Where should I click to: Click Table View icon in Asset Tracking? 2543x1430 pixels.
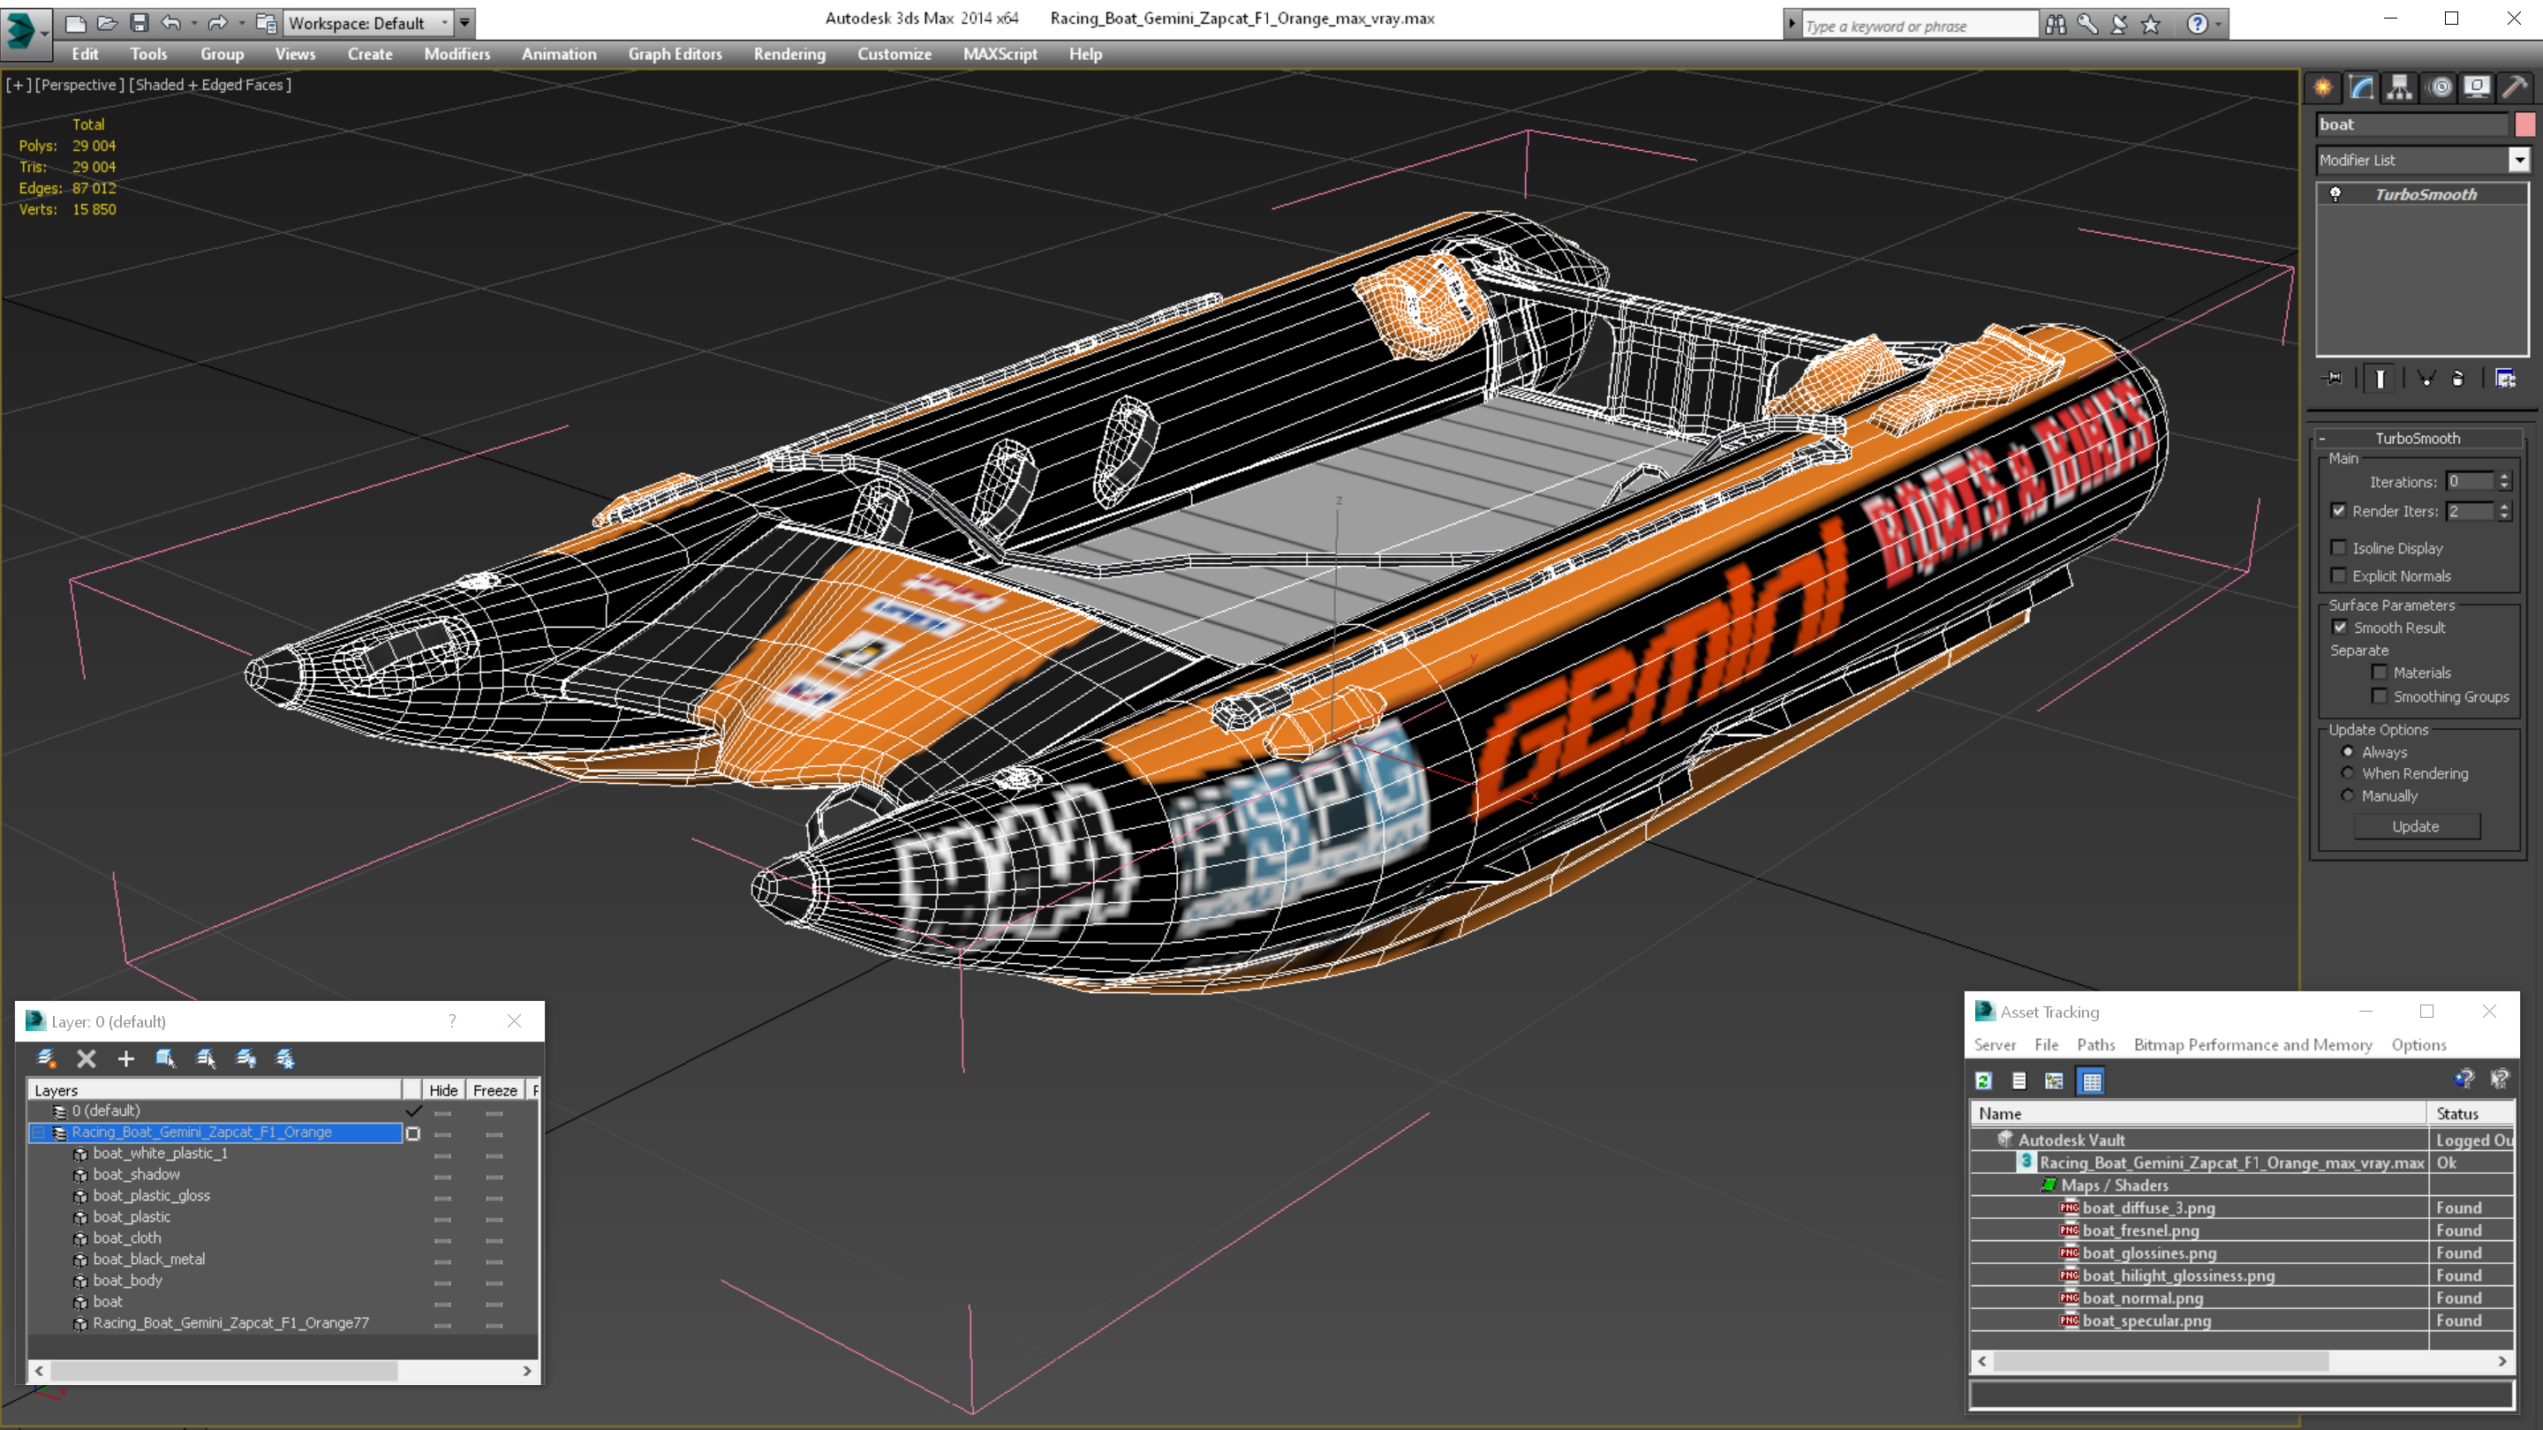click(x=2091, y=1080)
